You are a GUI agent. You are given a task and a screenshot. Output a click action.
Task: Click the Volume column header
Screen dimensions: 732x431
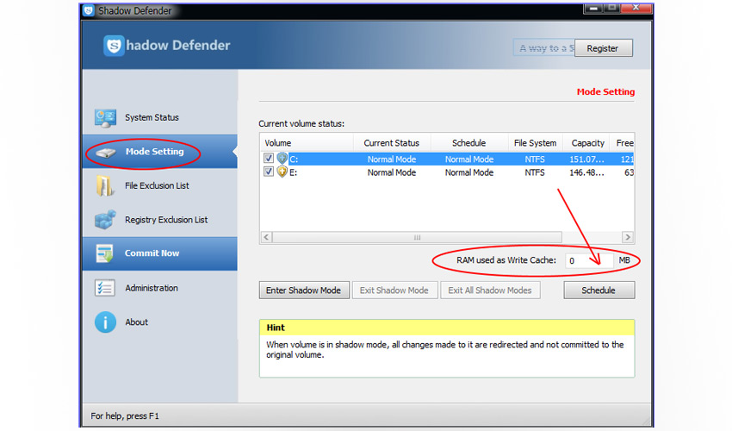[x=307, y=143]
